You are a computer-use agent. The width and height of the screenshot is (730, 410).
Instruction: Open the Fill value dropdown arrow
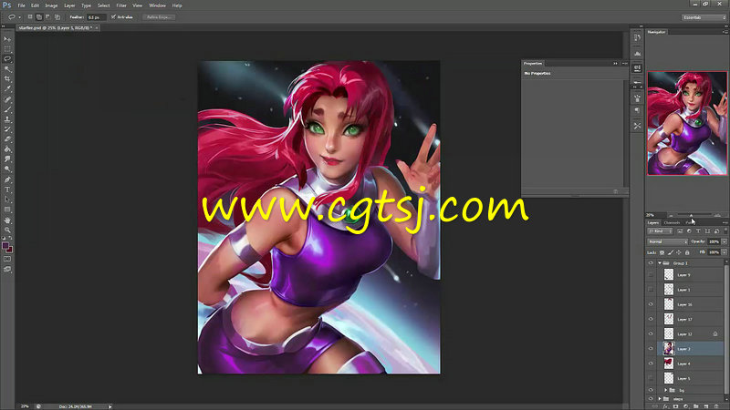coord(724,252)
